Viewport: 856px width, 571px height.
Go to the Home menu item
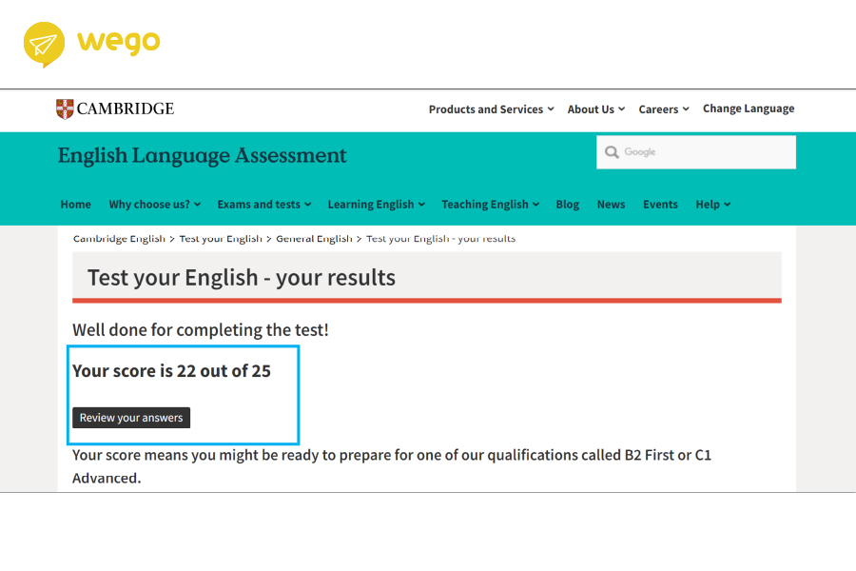click(x=76, y=205)
